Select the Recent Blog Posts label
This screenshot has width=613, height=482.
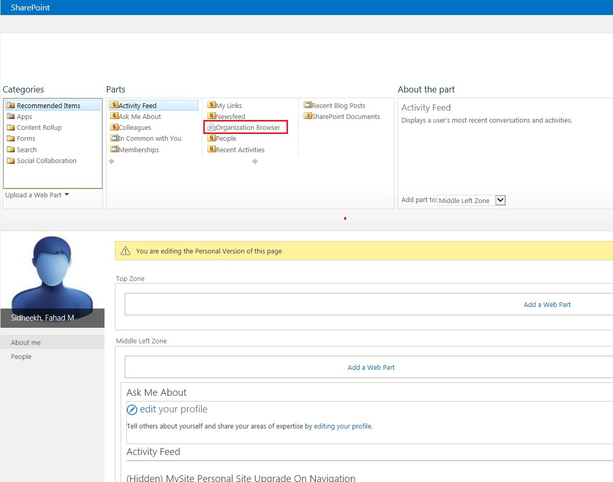click(x=338, y=105)
